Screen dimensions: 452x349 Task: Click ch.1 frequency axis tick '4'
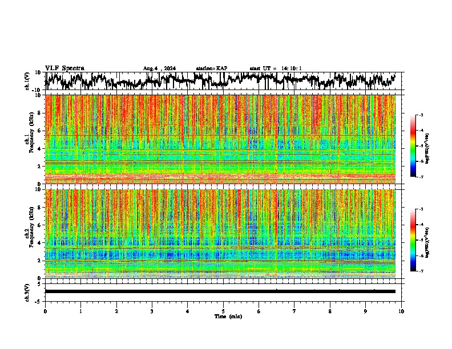pos(40,149)
